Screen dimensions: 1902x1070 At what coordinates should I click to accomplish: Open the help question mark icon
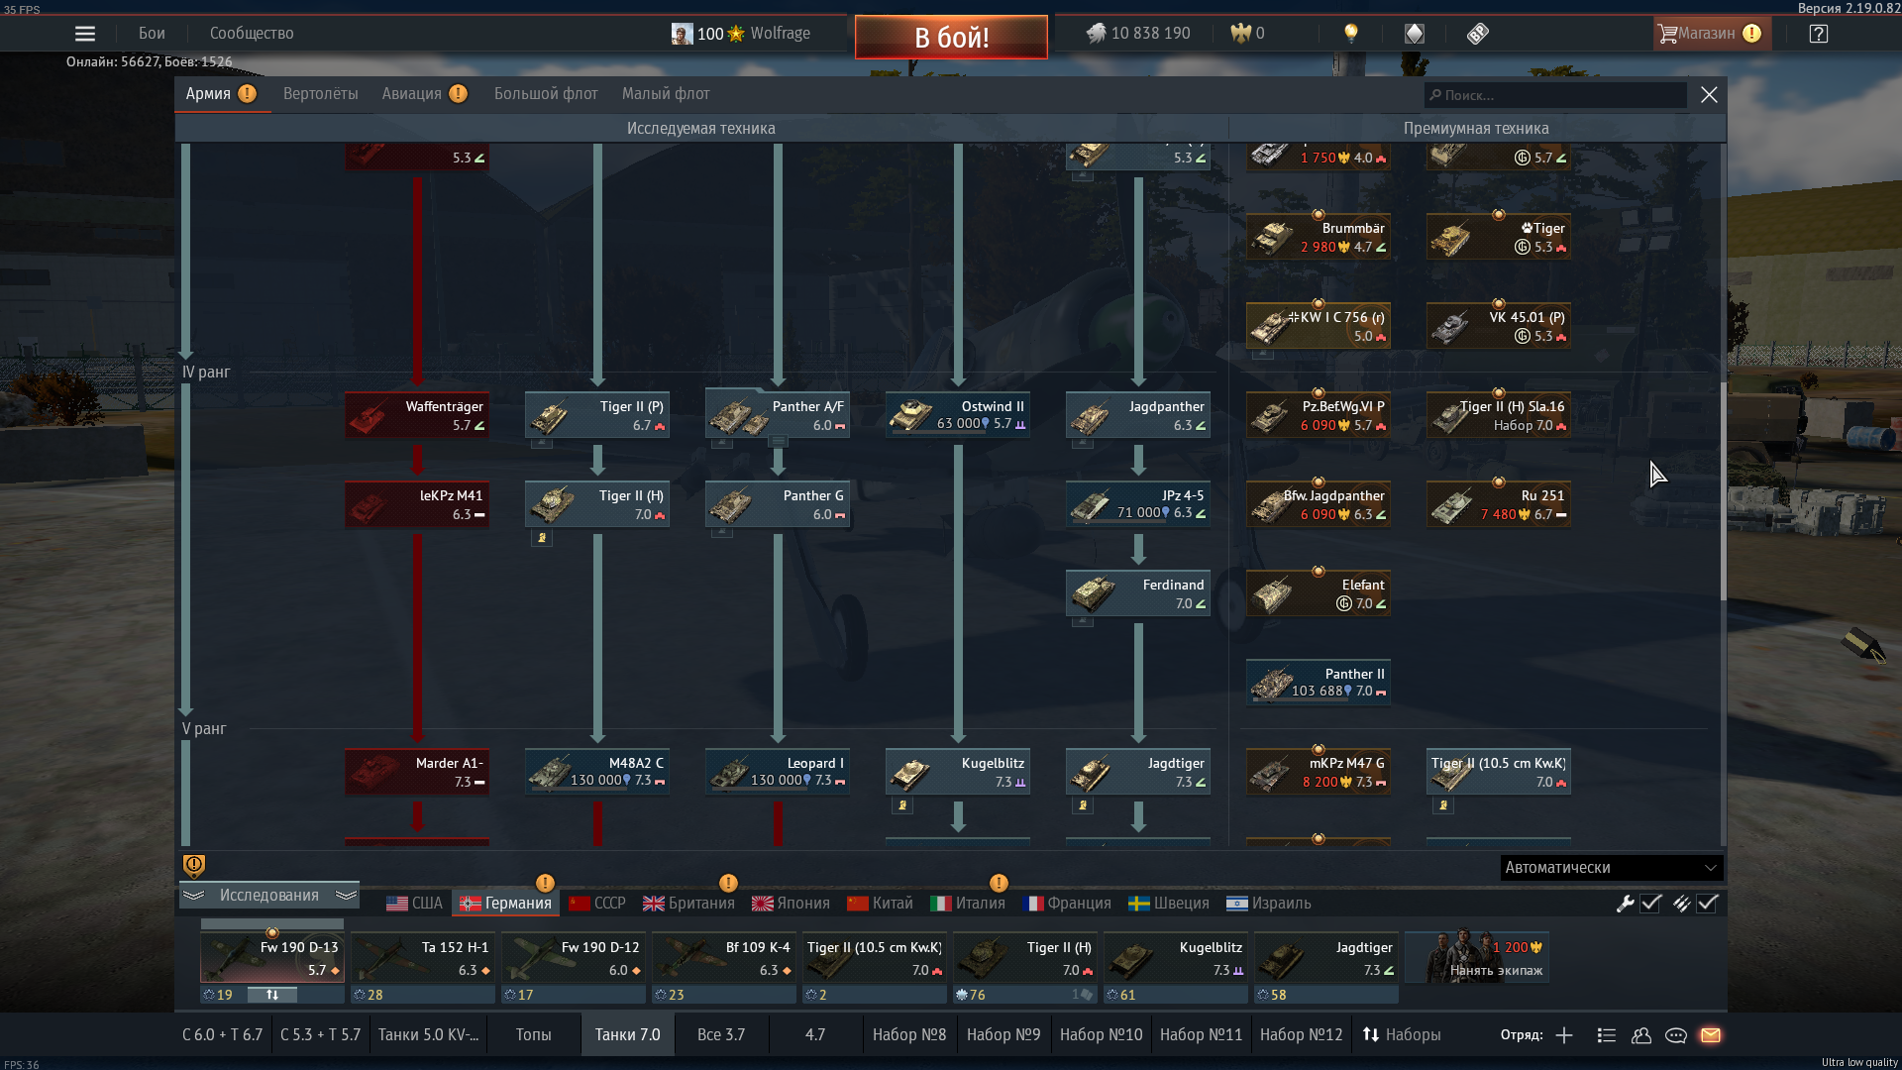tap(1818, 34)
